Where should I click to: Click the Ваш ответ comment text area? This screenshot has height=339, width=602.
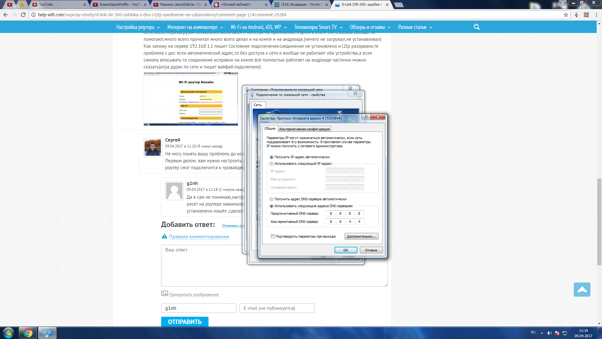(x=274, y=266)
